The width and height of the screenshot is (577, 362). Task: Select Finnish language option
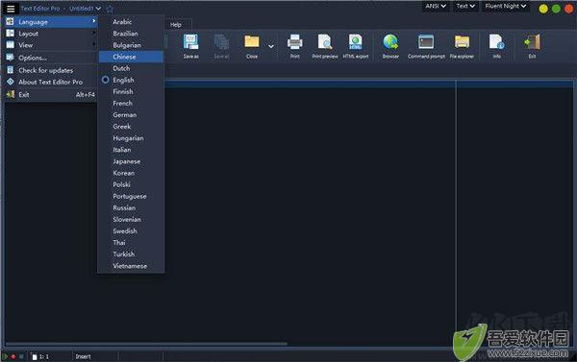[131, 91]
